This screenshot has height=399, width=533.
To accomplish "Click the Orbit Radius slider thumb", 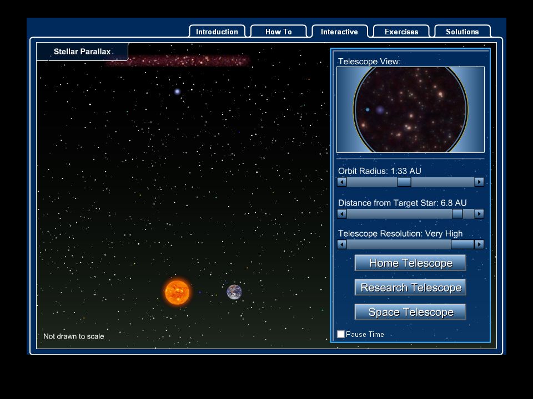I will (x=404, y=182).
